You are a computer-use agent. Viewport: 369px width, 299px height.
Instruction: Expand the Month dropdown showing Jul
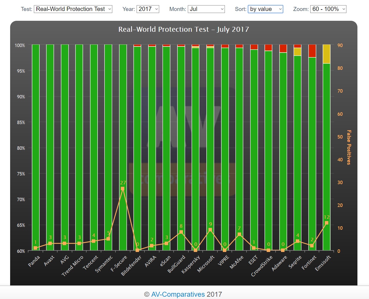click(x=206, y=9)
